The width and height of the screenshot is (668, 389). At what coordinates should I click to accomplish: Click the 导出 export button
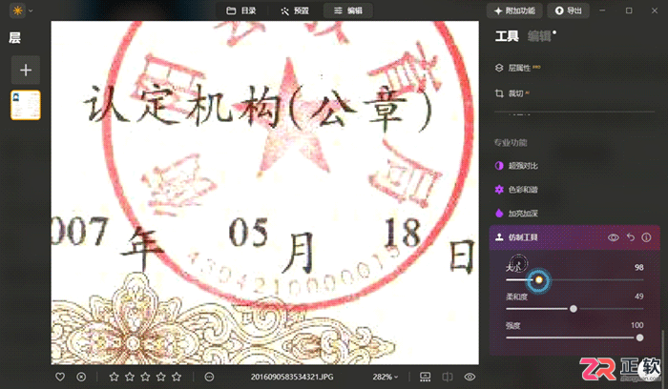[569, 10]
